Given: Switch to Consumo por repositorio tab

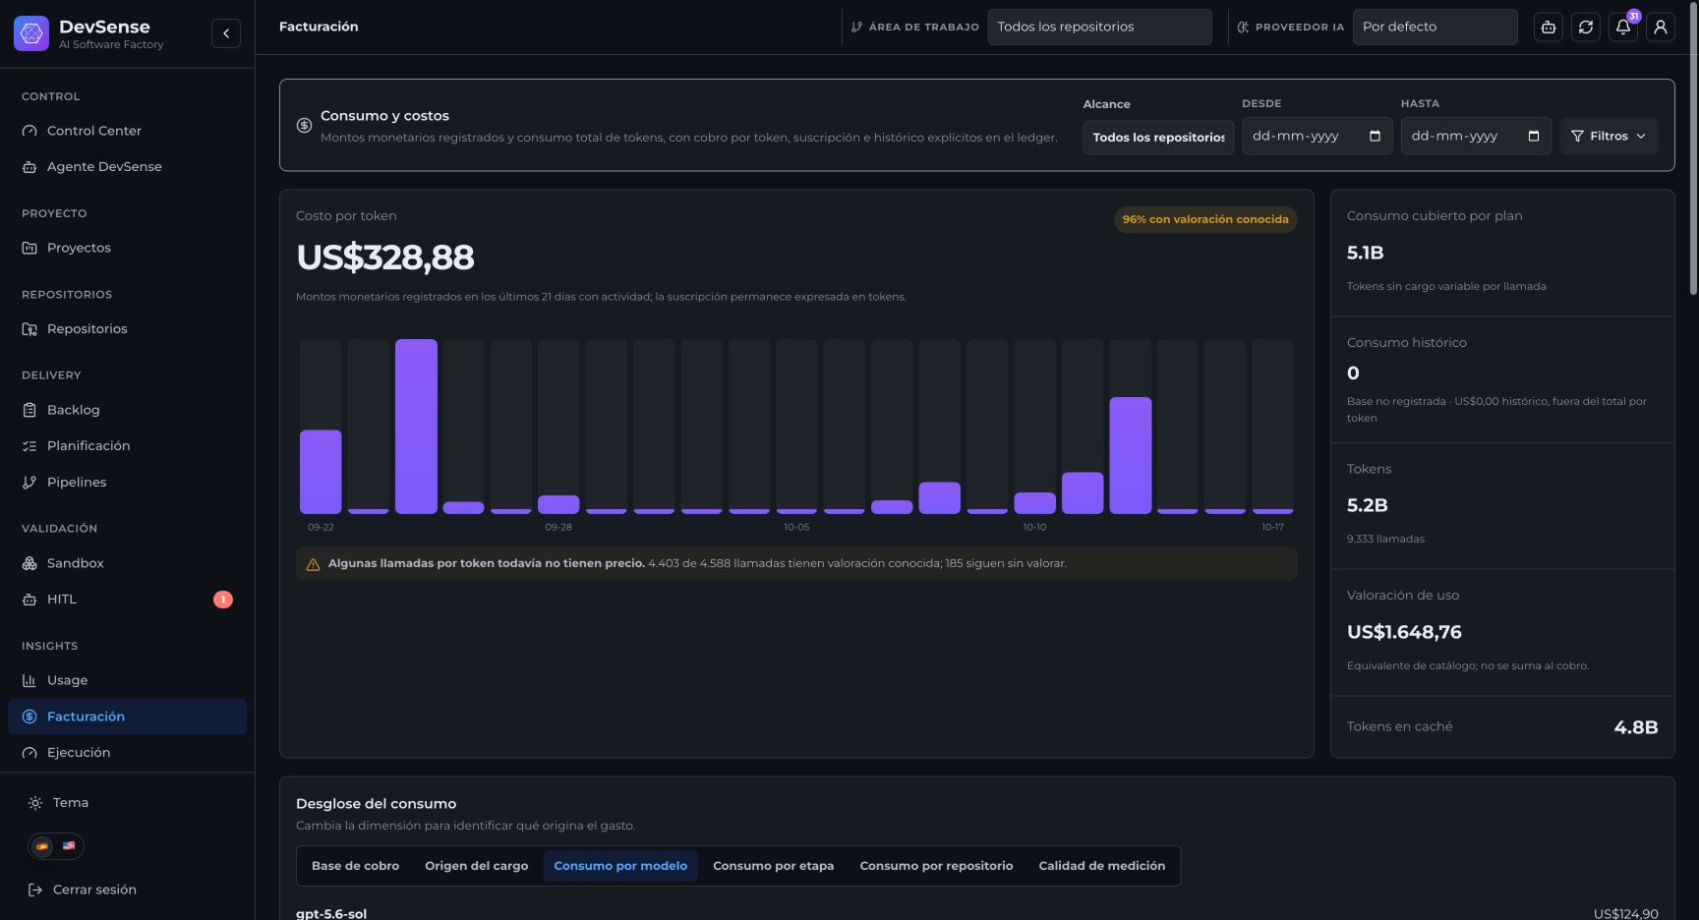Looking at the screenshot, I should click(x=936, y=866).
